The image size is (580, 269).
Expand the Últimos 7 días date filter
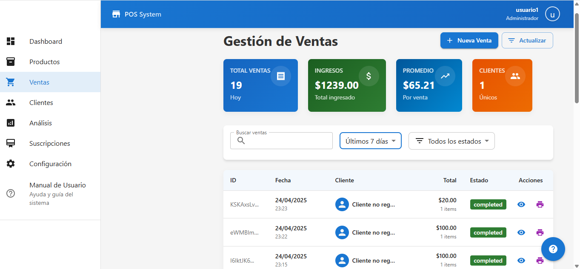(x=370, y=141)
